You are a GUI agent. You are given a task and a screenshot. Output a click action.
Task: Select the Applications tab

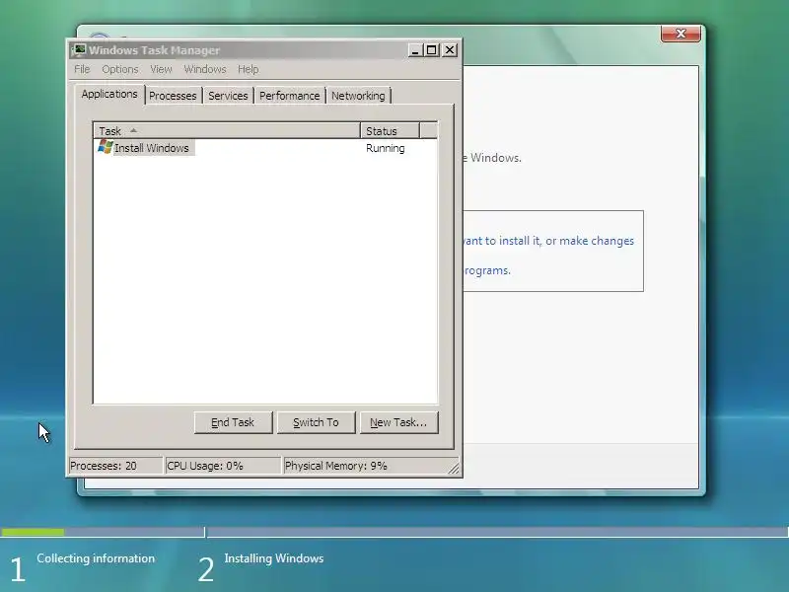point(109,94)
